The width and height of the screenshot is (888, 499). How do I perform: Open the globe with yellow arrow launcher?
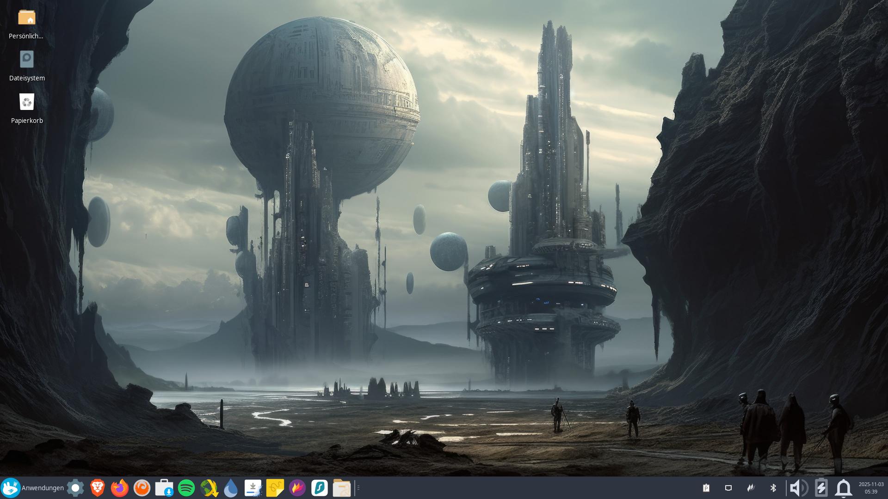(x=209, y=488)
